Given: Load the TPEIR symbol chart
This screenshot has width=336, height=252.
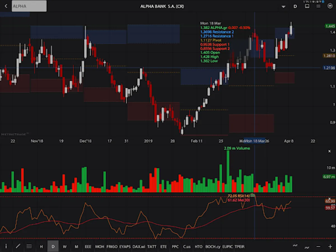Looking at the screenshot, I should [x=239, y=247].
